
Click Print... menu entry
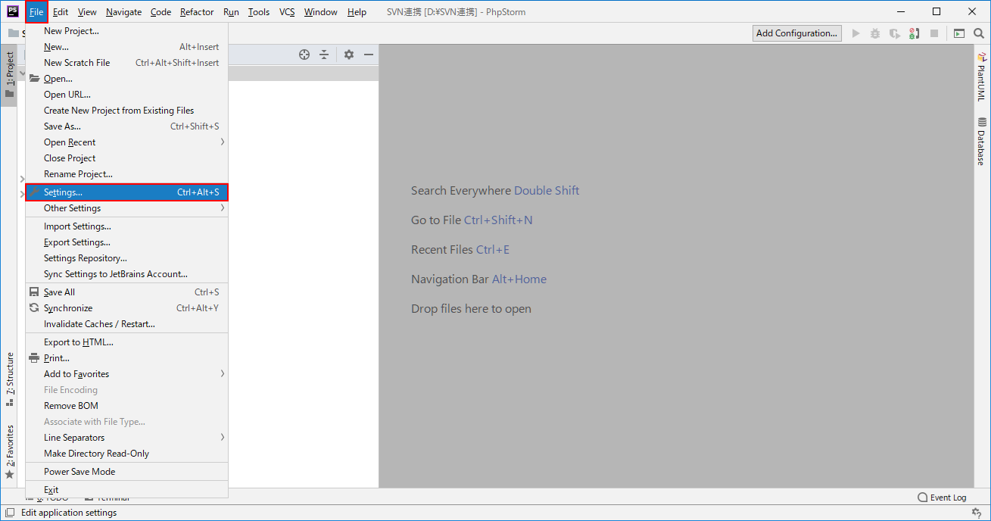(x=126, y=358)
